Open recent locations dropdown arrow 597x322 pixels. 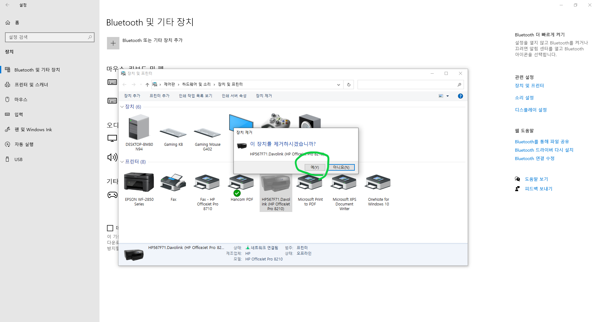tap(141, 85)
